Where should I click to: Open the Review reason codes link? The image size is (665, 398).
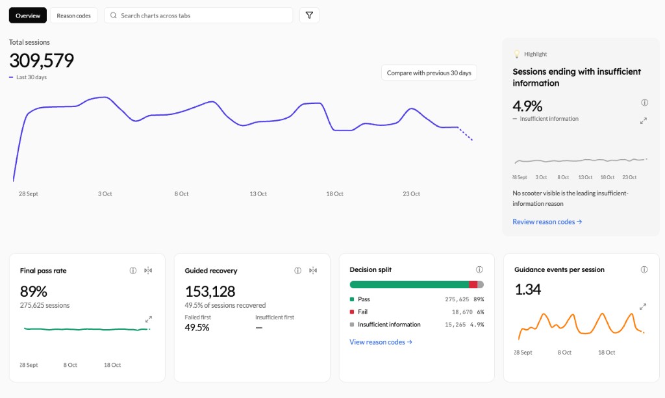[x=547, y=221]
